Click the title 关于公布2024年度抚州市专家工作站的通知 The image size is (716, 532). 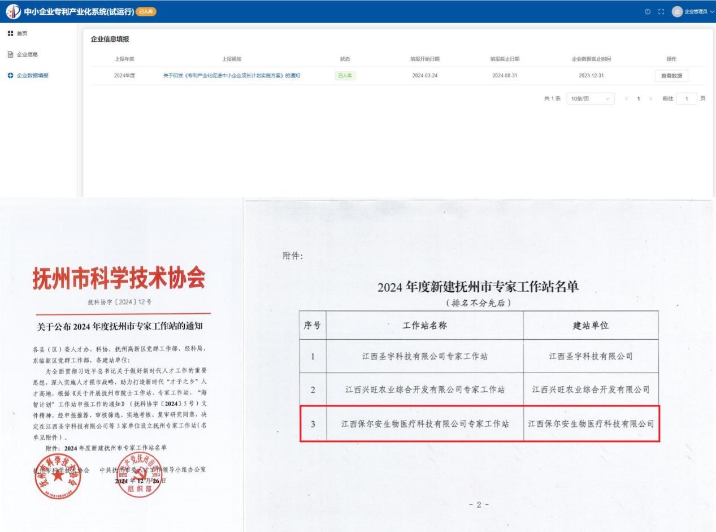tap(120, 326)
